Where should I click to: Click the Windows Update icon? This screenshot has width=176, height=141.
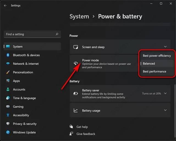pos(8,132)
